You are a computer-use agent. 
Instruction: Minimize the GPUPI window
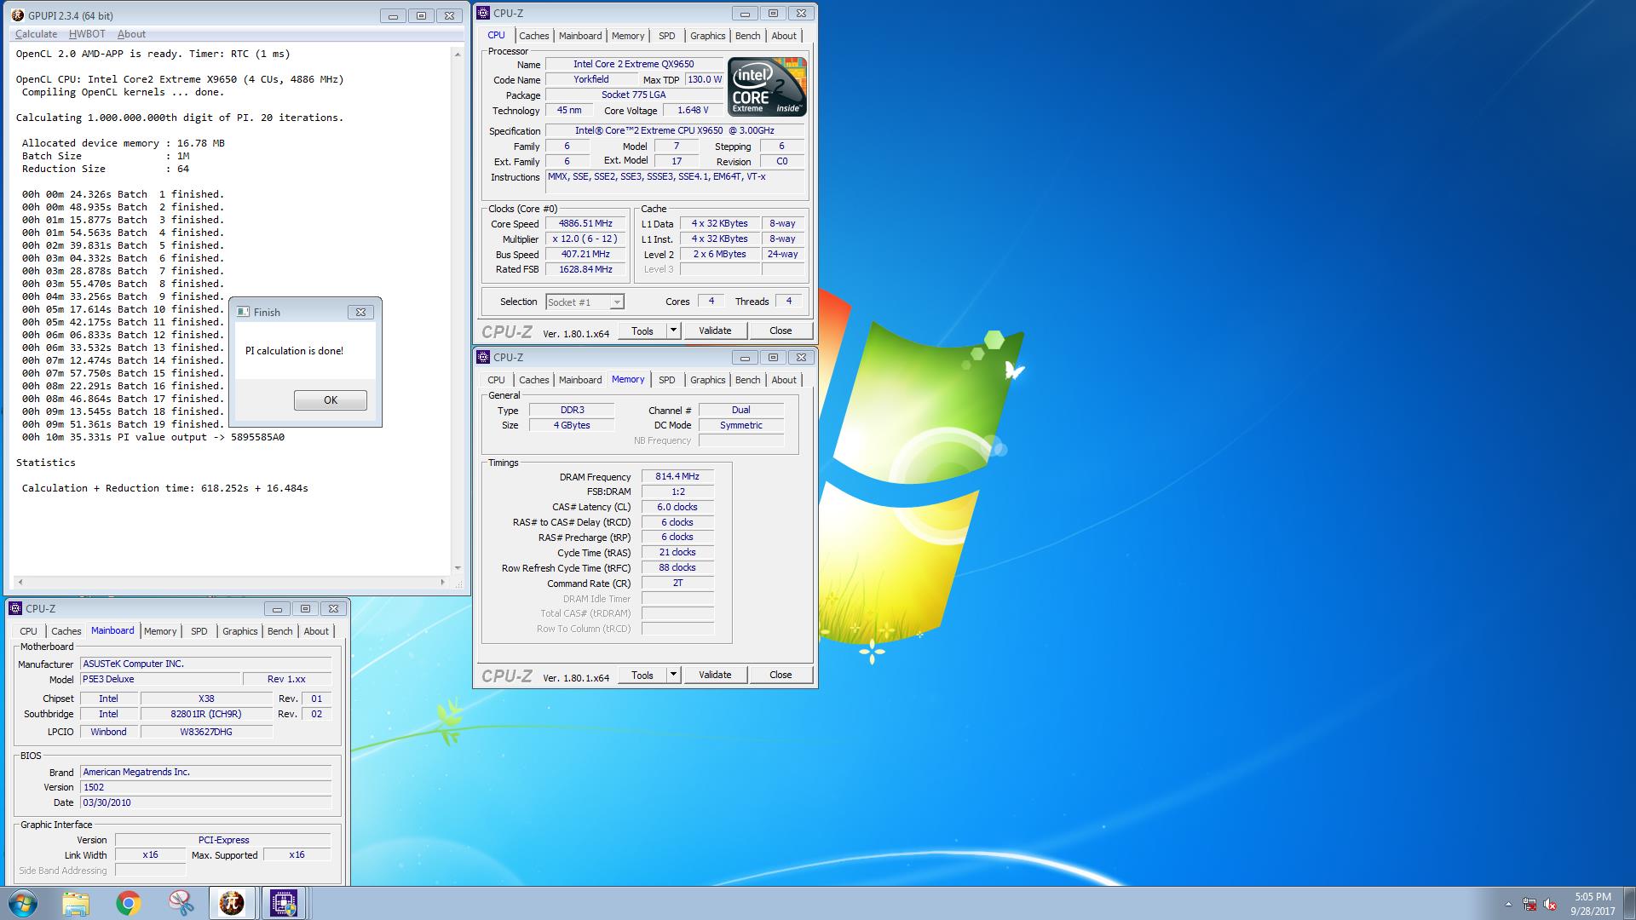point(393,16)
